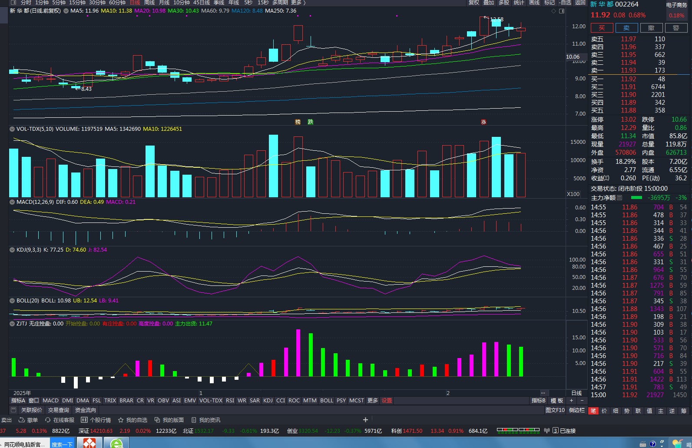
Task: Expand 更多 in the indicator tab row
Action: 373,401
